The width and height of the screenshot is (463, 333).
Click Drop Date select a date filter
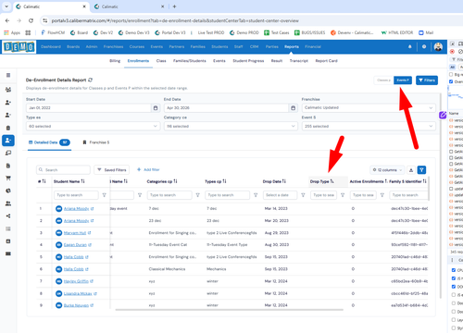point(280,195)
